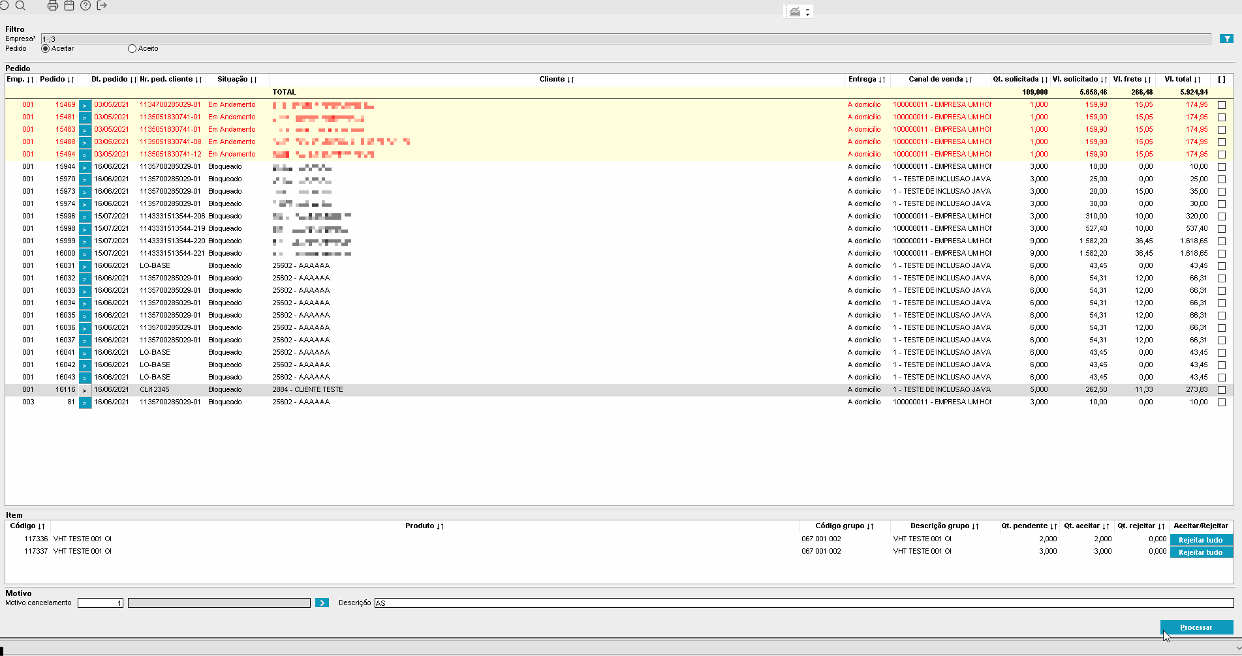The image size is (1242, 656).
Task: Click the exit arrow icon in toolbar
Action: [x=102, y=5]
